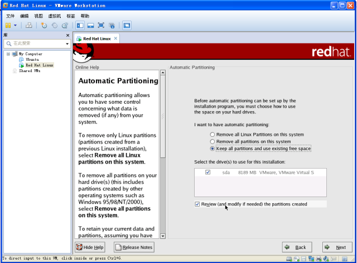Click in the library search field
This screenshot has width=357, height=263.
[x=36, y=44]
